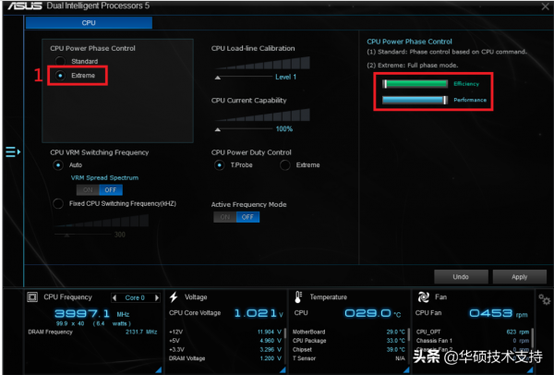Click the 100% current capability value
Viewport: 554px width, 375px height.
pyautogui.click(x=284, y=129)
